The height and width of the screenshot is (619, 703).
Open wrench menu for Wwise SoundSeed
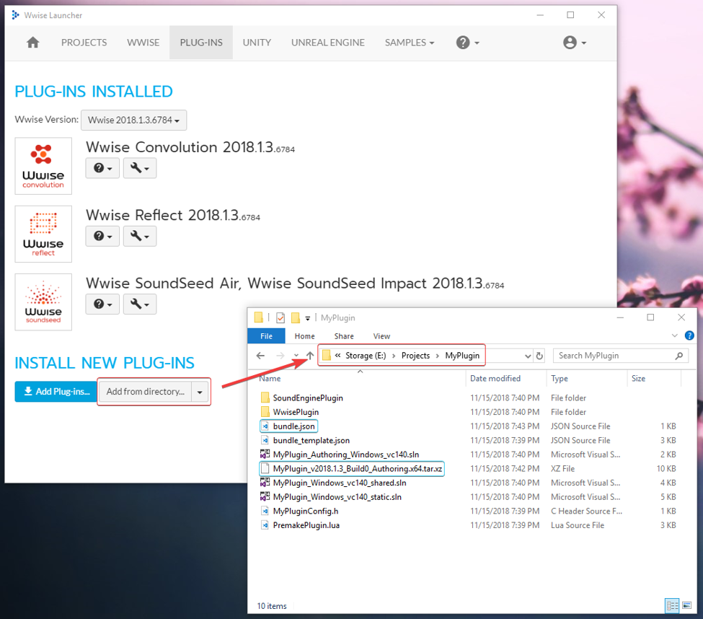point(140,304)
